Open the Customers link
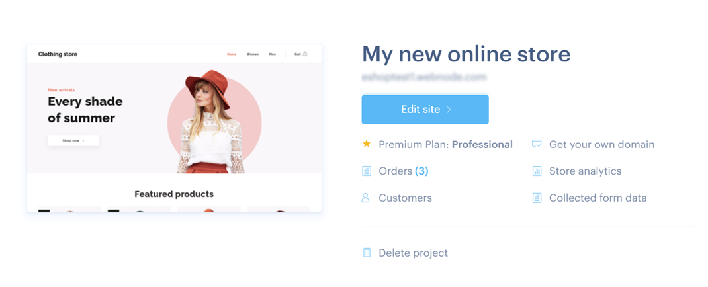Viewport: 708px width, 287px height. (405, 198)
